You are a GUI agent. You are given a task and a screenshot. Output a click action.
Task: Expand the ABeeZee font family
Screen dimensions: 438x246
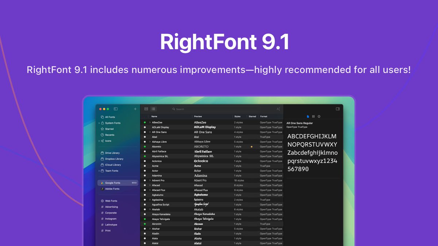(x=150, y=122)
